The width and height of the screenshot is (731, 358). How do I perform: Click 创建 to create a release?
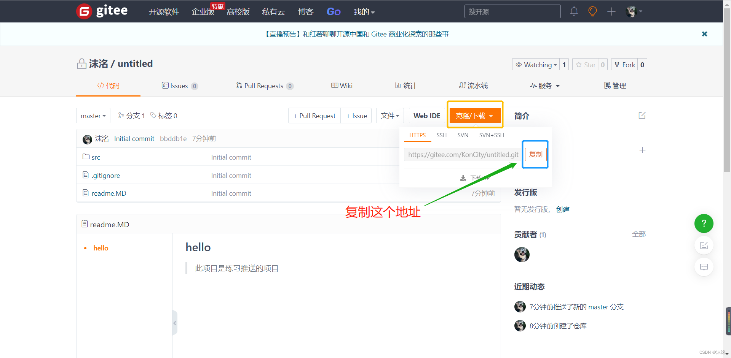(563, 209)
